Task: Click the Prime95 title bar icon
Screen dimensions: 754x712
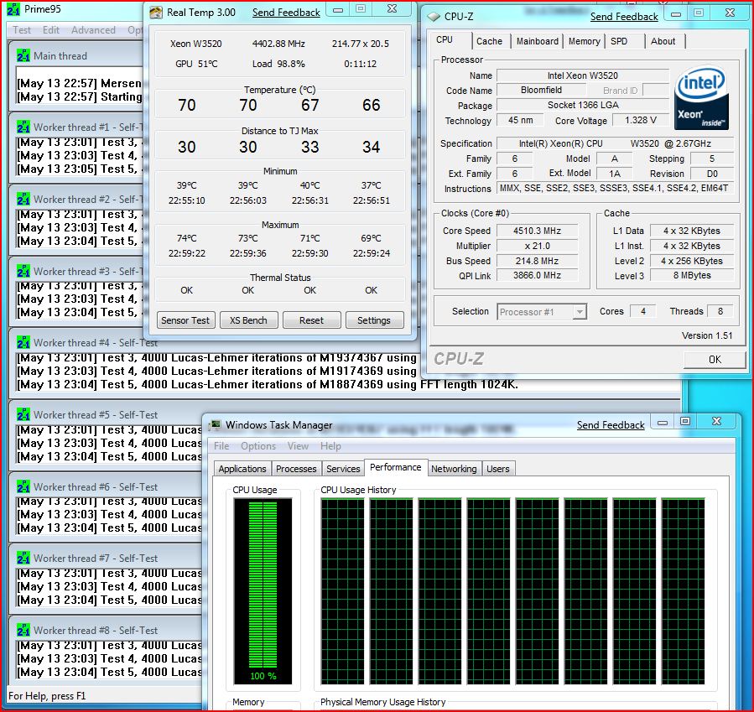Action: point(13,9)
